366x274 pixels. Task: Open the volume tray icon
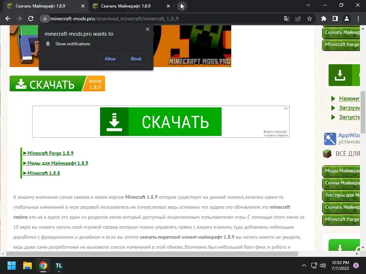coord(323,265)
